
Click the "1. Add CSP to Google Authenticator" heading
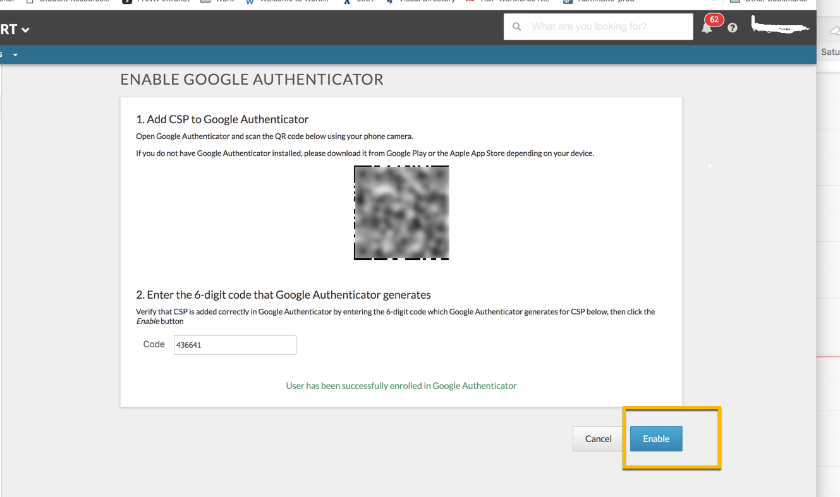click(222, 119)
